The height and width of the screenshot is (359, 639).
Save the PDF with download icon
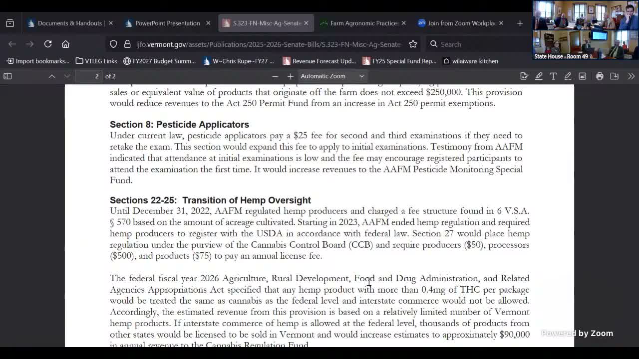(615, 76)
